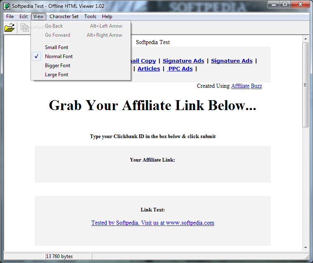Screen dimensions: 313x263
Task: Close the Offline HTML Viewer window
Action: 300,5
